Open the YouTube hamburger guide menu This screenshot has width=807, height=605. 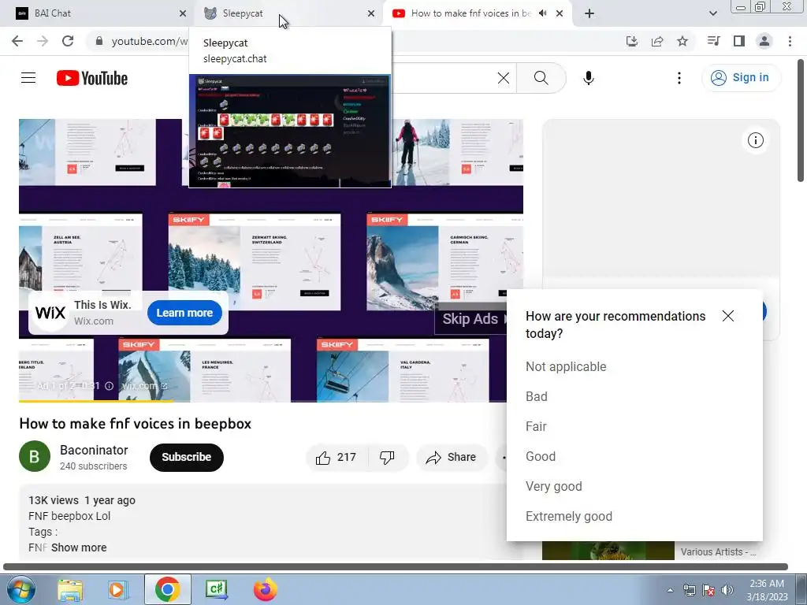(28, 78)
